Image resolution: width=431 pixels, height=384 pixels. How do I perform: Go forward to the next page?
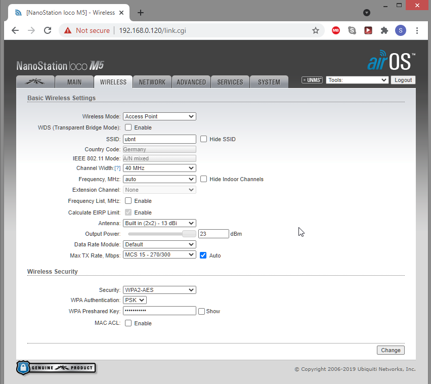pyautogui.click(x=31, y=30)
